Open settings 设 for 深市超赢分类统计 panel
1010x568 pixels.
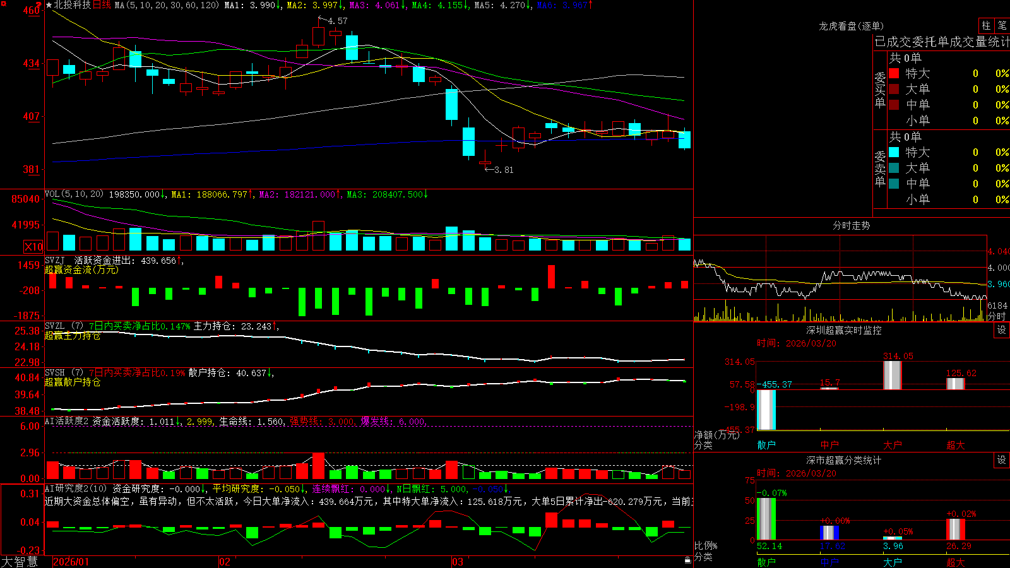1002,460
